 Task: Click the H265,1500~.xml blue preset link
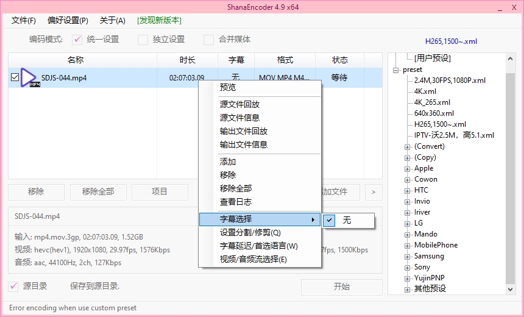pyautogui.click(x=451, y=41)
